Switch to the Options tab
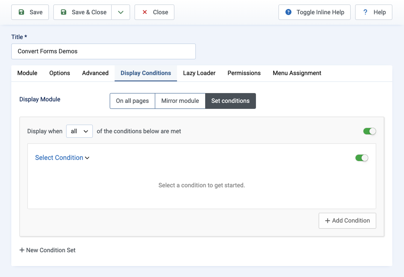The width and height of the screenshot is (404, 277). point(59,73)
